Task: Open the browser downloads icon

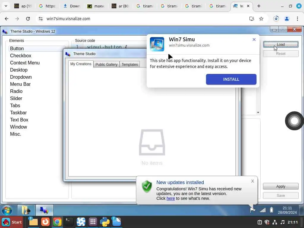Action: click(276, 19)
